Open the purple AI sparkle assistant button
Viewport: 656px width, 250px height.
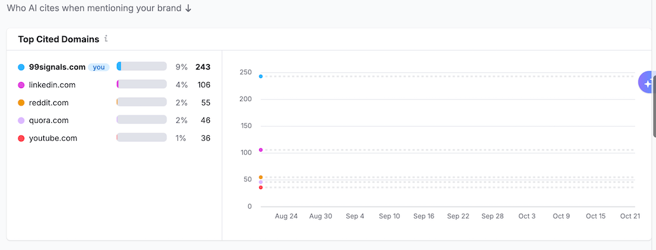click(647, 82)
